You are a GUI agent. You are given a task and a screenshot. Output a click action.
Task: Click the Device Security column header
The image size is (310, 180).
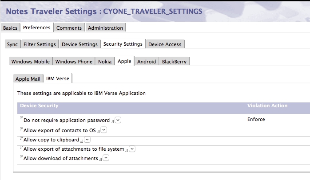point(39,106)
